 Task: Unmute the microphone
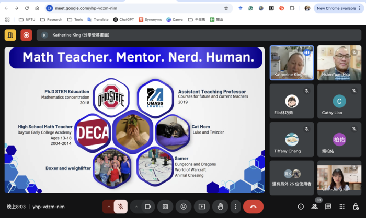pos(121,207)
